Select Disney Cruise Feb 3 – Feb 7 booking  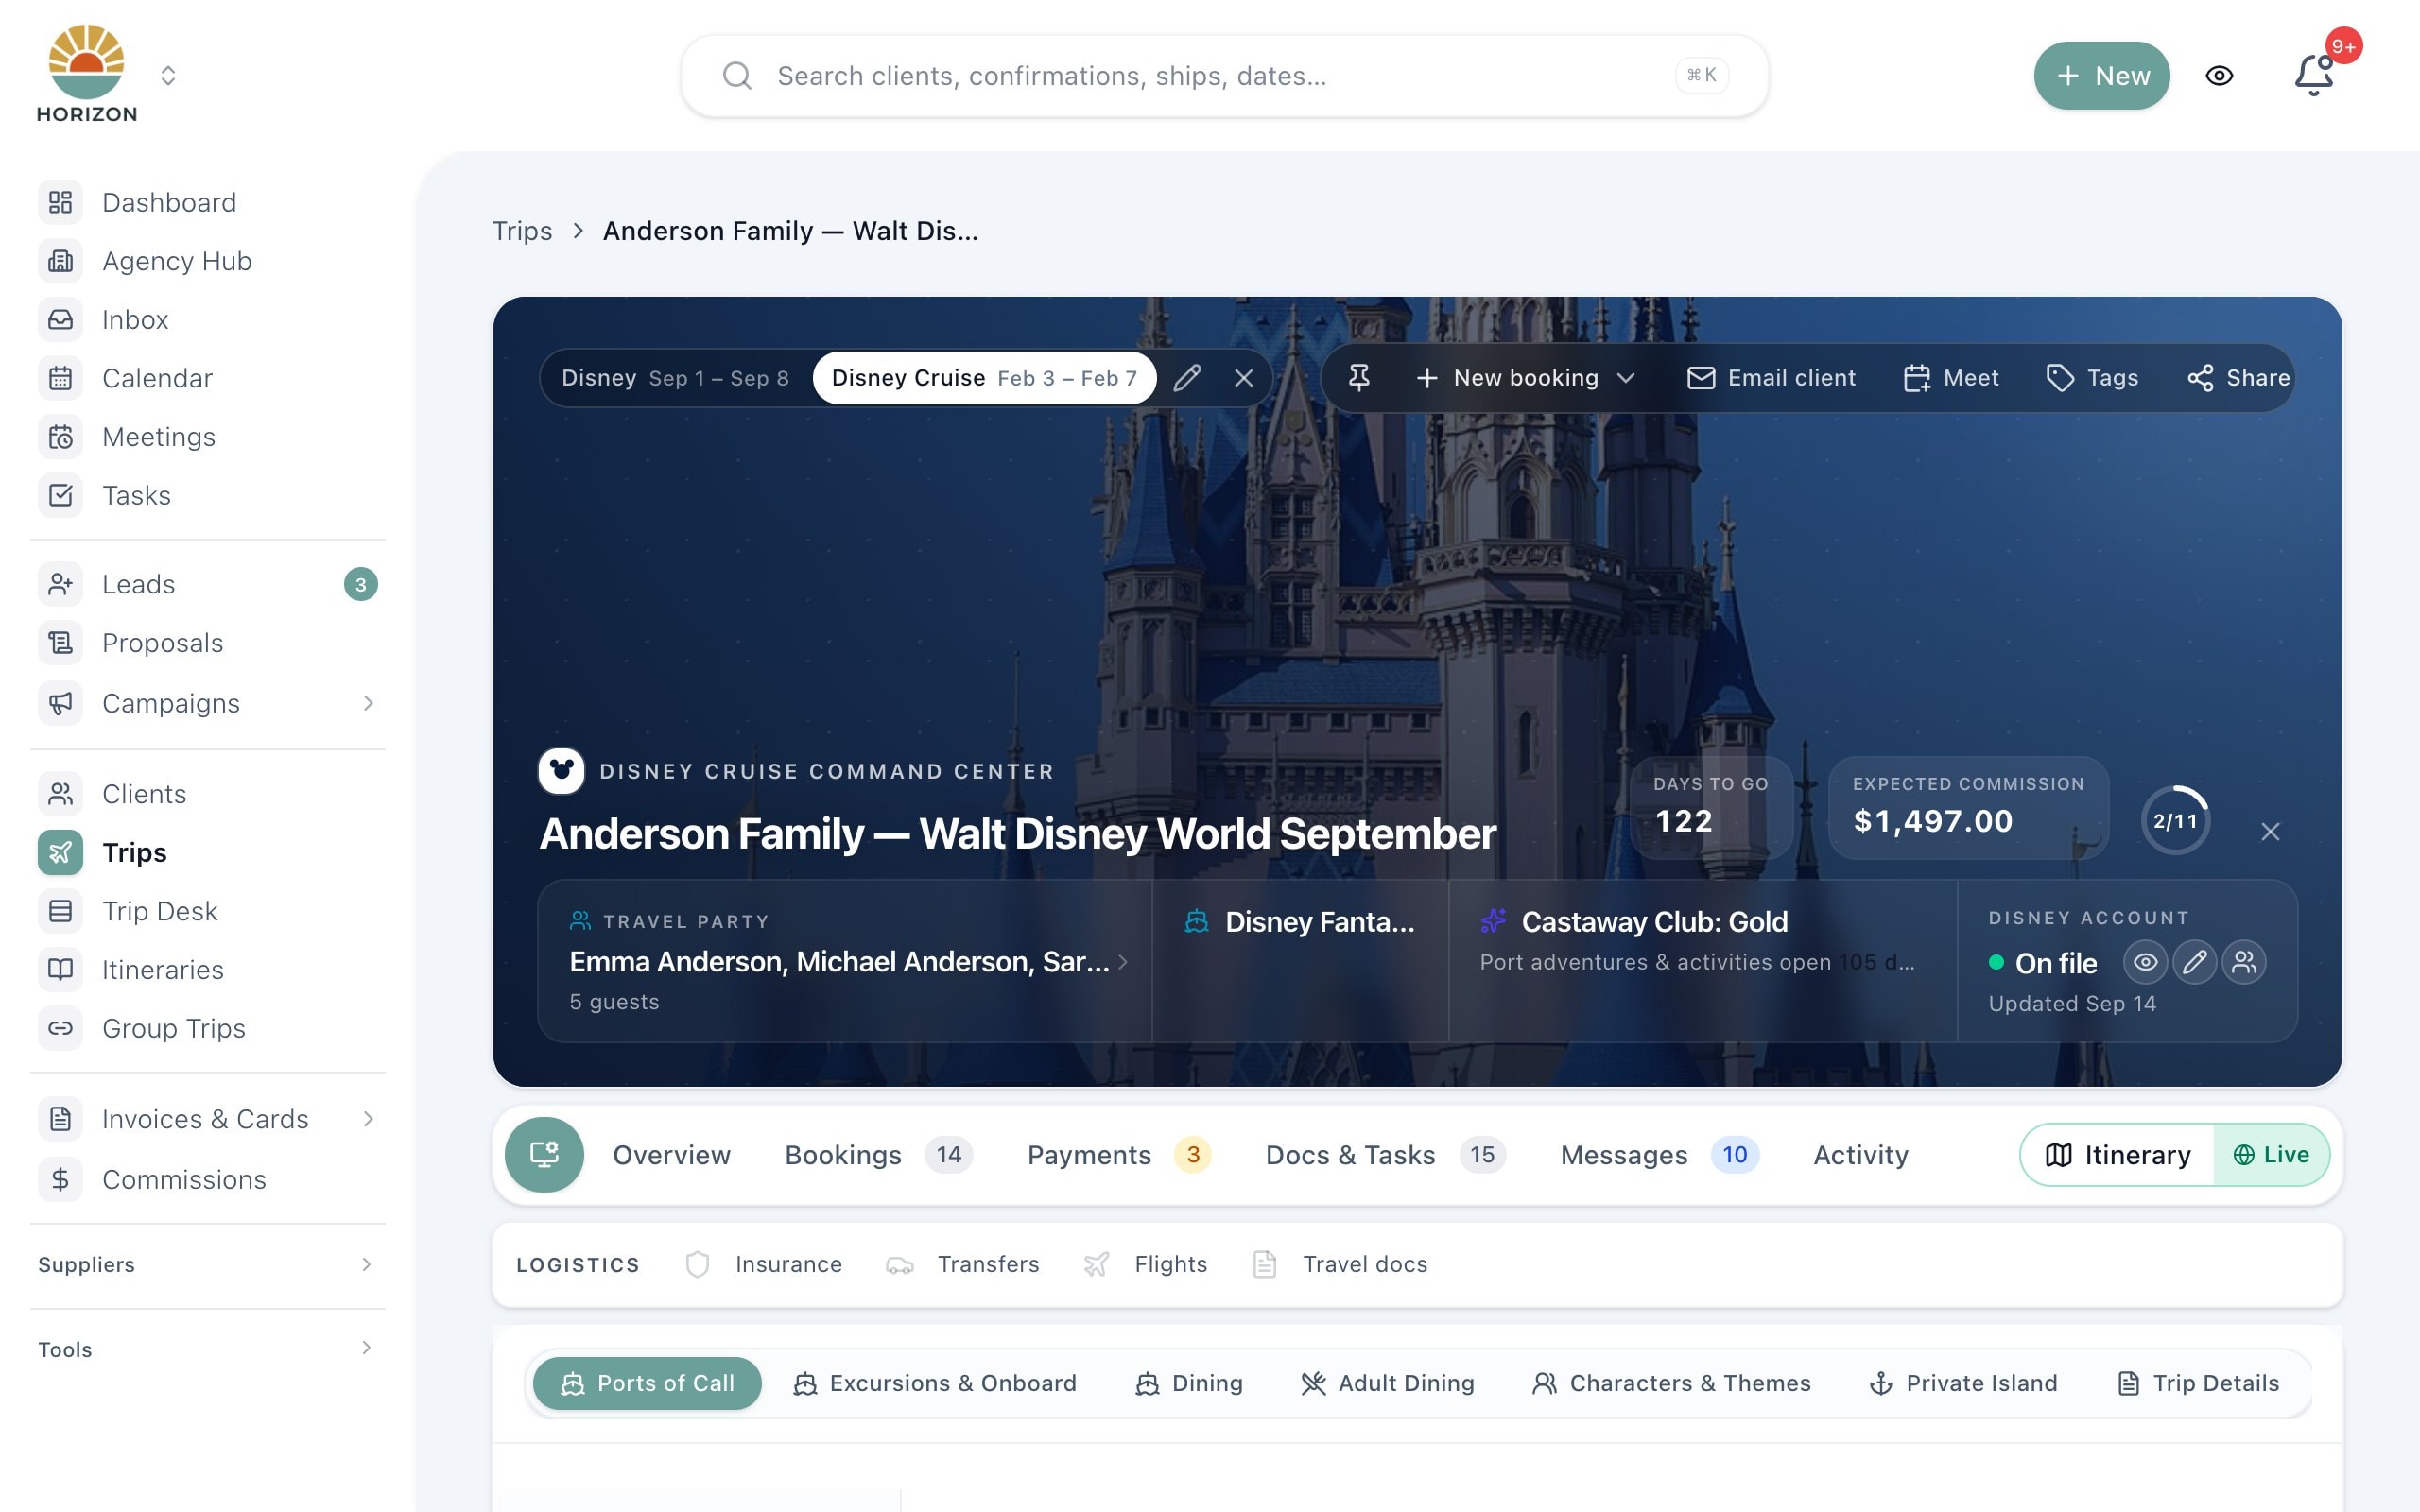click(984, 378)
